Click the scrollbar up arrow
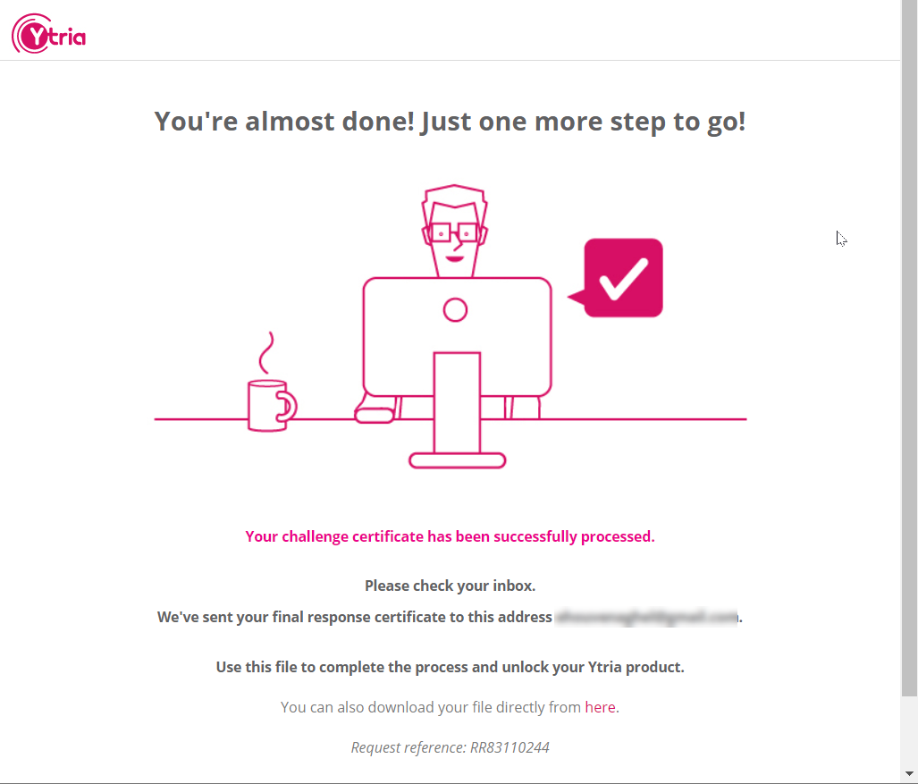The image size is (918, 784). [909, 7]
